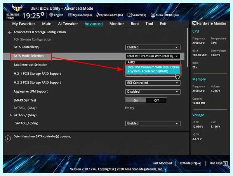Click the language globe icon
233x176 pixels.
[x=51, y=15]
